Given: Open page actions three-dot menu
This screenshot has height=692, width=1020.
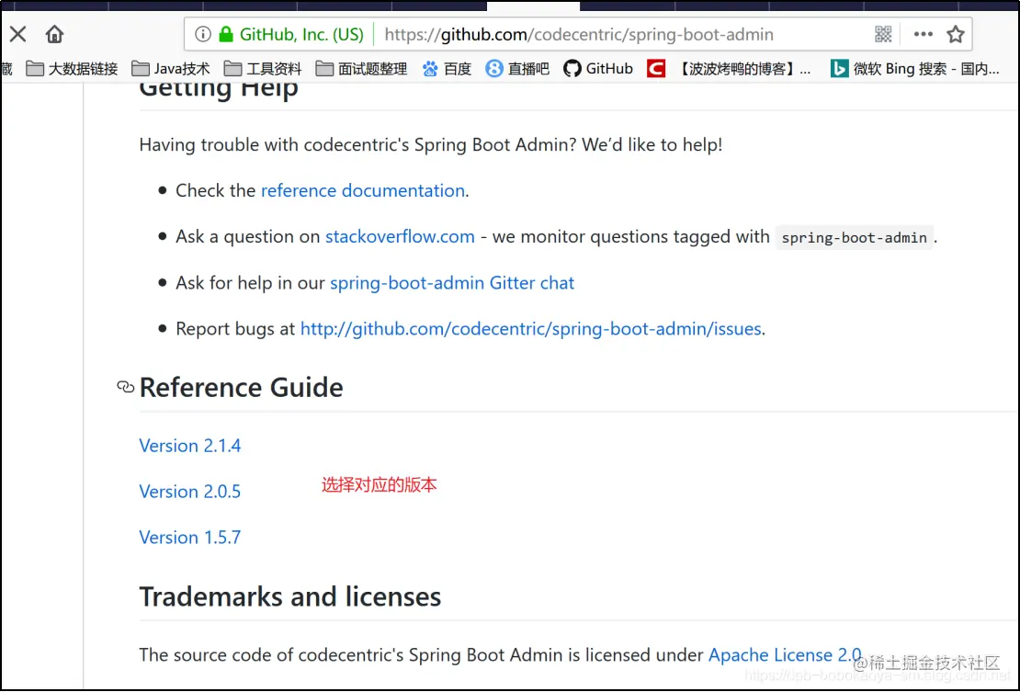Looking at the screenshot, I should coord(924,34).
